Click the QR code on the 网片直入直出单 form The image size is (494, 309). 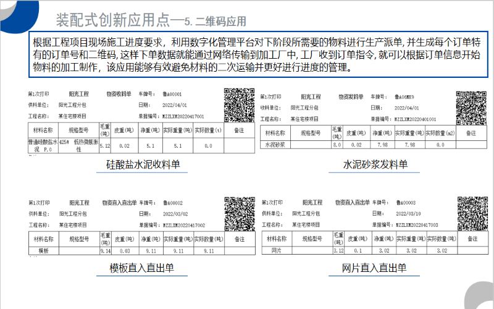pos(472,213)
